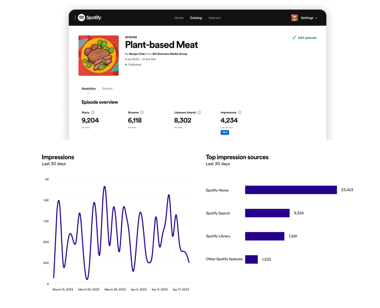Click the Spotify Search bar

(x=267, y=213)
